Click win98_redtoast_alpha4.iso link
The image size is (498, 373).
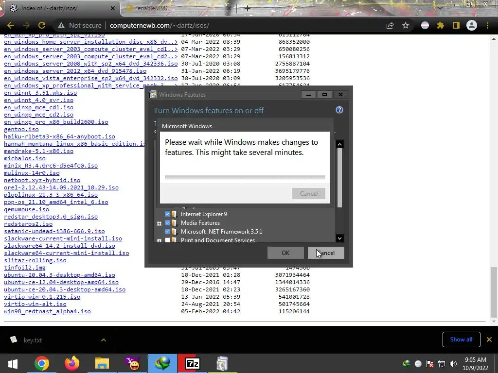47,311
